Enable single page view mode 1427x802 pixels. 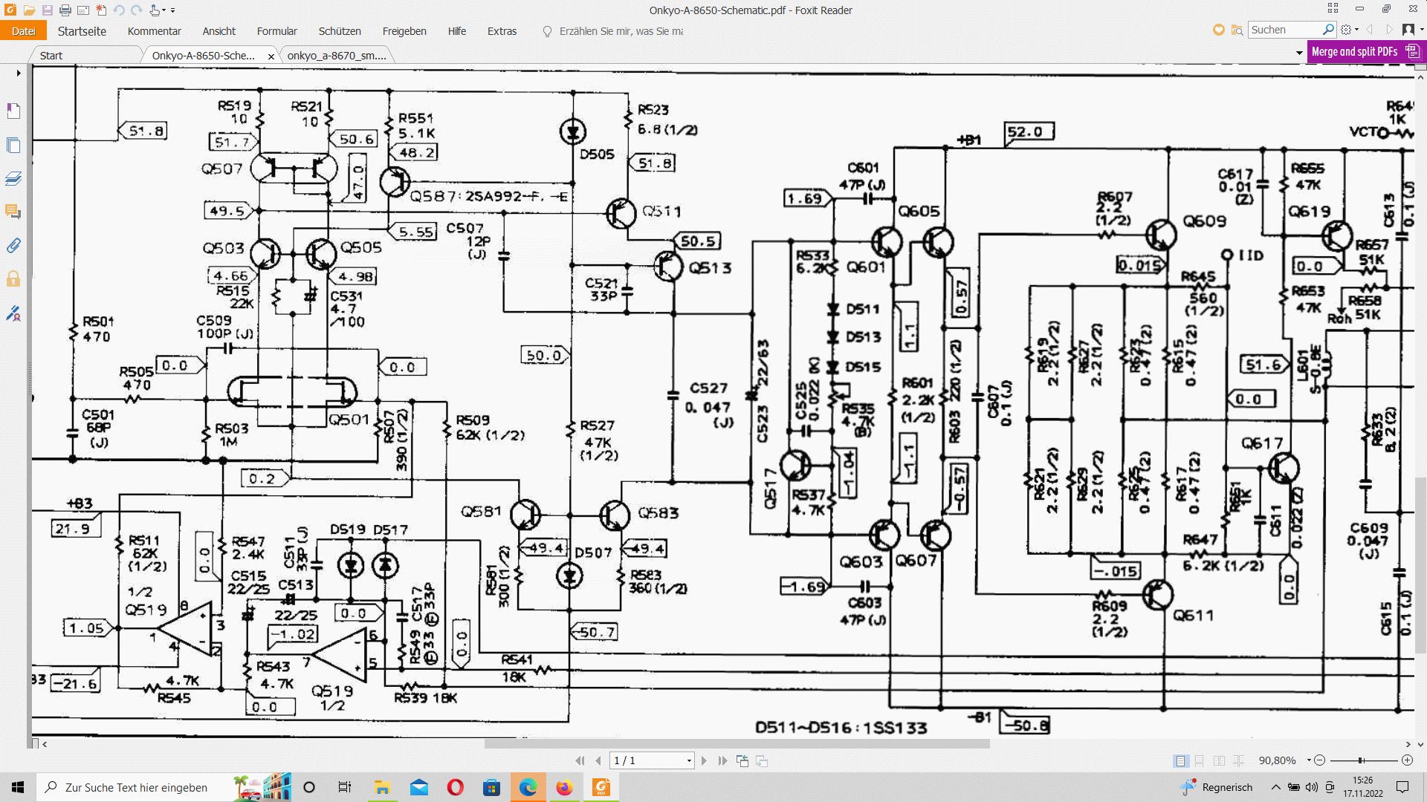click(x=1180, y=760)
